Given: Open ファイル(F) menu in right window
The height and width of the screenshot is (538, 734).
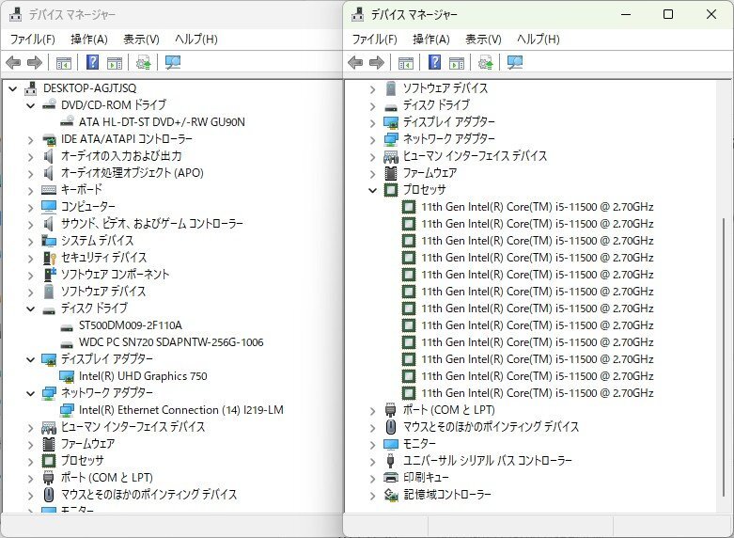Looking at the screenshot, I should [374, 39].
